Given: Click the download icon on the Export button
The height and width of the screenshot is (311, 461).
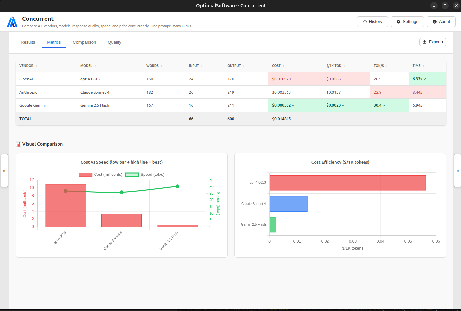Looking at the screenshot, I should click(424, 42).
